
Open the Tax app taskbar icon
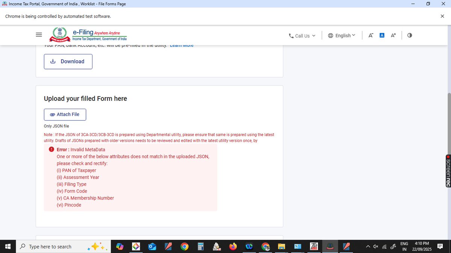314,247
